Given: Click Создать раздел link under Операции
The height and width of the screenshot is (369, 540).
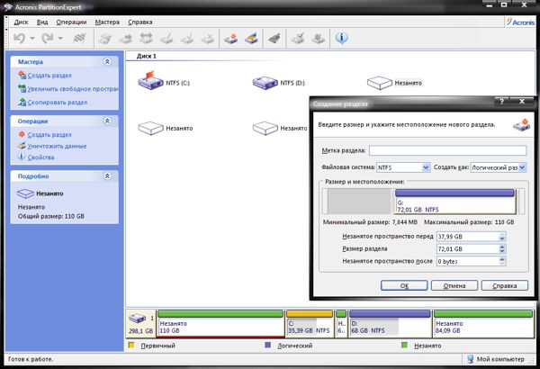Looking at the screenshot, I should (49, 135).
